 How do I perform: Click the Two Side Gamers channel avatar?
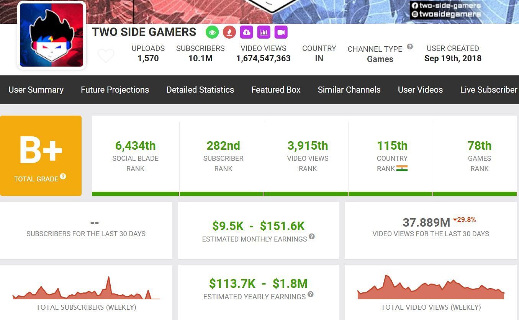click(52, 35)
